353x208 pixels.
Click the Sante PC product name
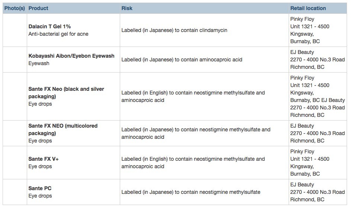(40, 189)
